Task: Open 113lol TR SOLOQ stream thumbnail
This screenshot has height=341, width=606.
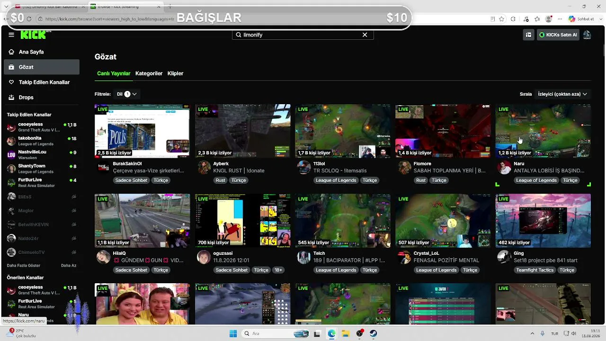Action: 343,131
